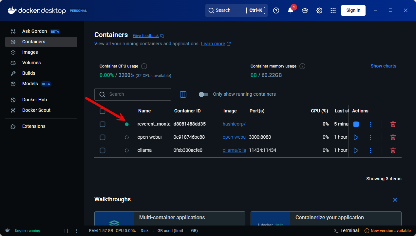Image resolution: width=416 pixels, height=236 pixels.
Task: Start the ollama container
Action: [x=356, y=150]
